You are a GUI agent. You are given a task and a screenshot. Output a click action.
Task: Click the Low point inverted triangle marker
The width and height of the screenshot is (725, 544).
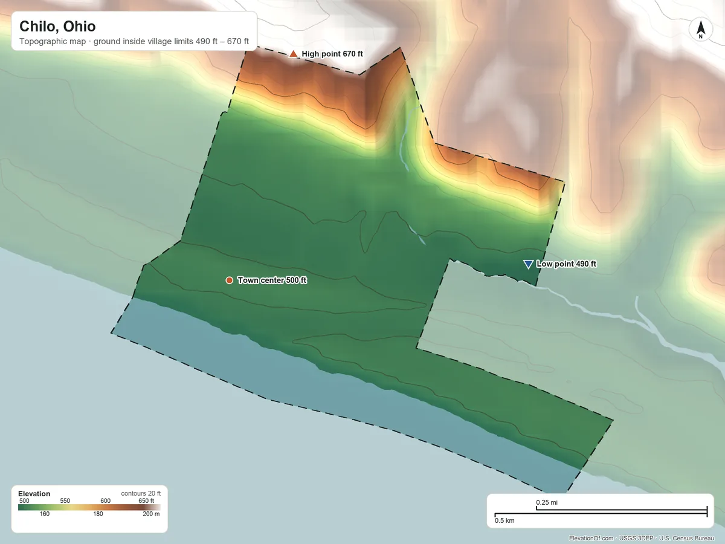528,264
